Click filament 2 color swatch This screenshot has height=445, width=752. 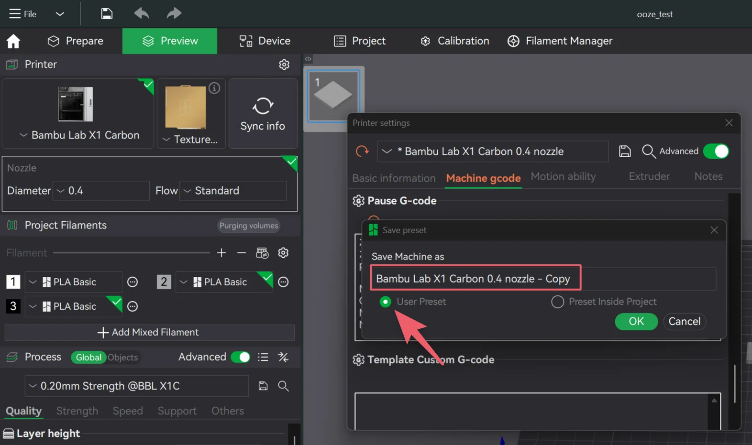pyautogui.click(x=164, y=282)
